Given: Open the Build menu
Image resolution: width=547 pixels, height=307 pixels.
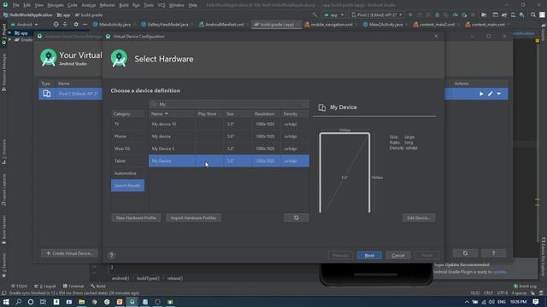Looking at the screenshot, I should 124,5.
